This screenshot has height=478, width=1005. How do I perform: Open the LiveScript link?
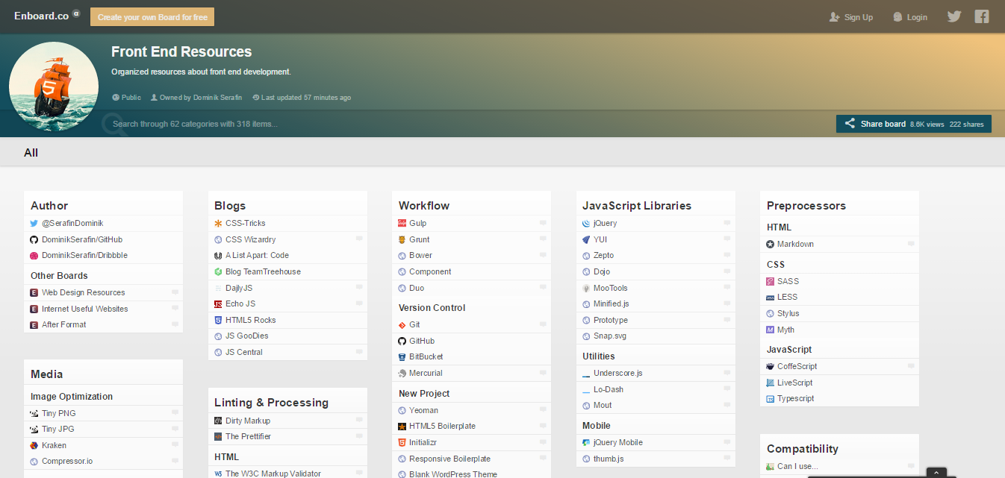pos(794,383)
